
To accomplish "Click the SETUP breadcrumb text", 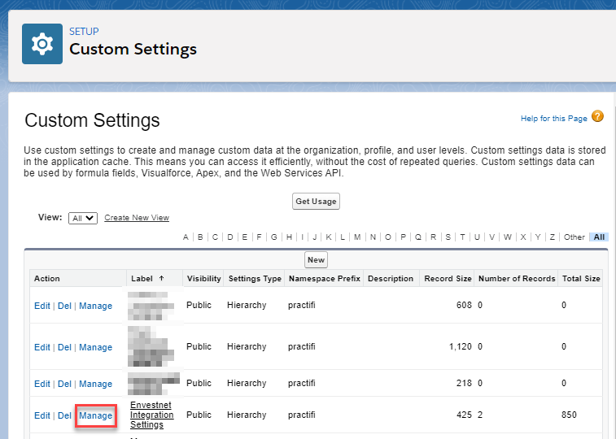I will coord(84,32).
